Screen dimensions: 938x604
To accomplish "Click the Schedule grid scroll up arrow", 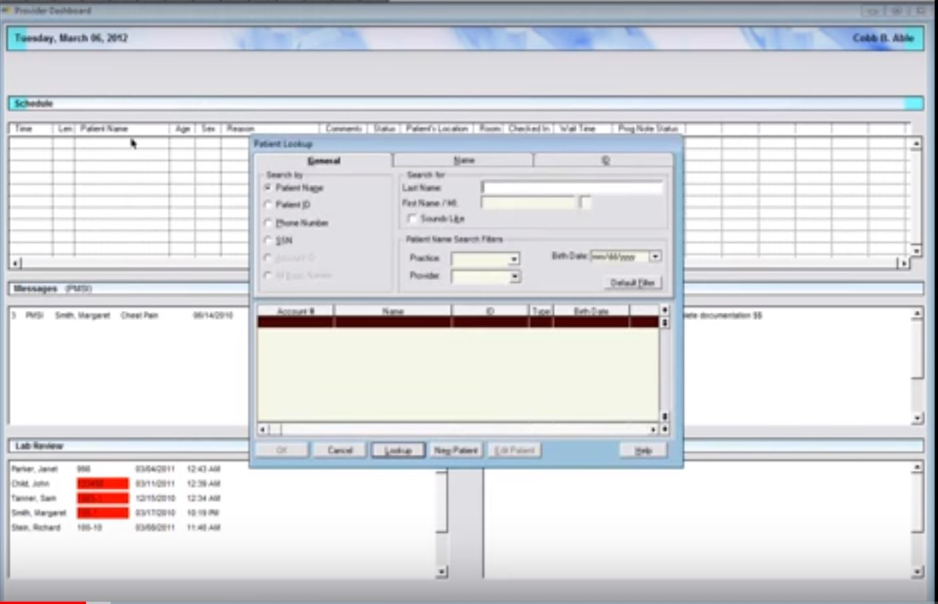I will [x=916, y=144].
